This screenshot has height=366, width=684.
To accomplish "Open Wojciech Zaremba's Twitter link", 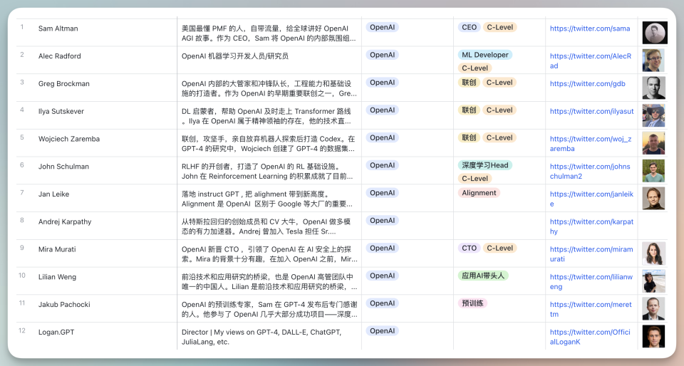I will [x=590, y=143].
